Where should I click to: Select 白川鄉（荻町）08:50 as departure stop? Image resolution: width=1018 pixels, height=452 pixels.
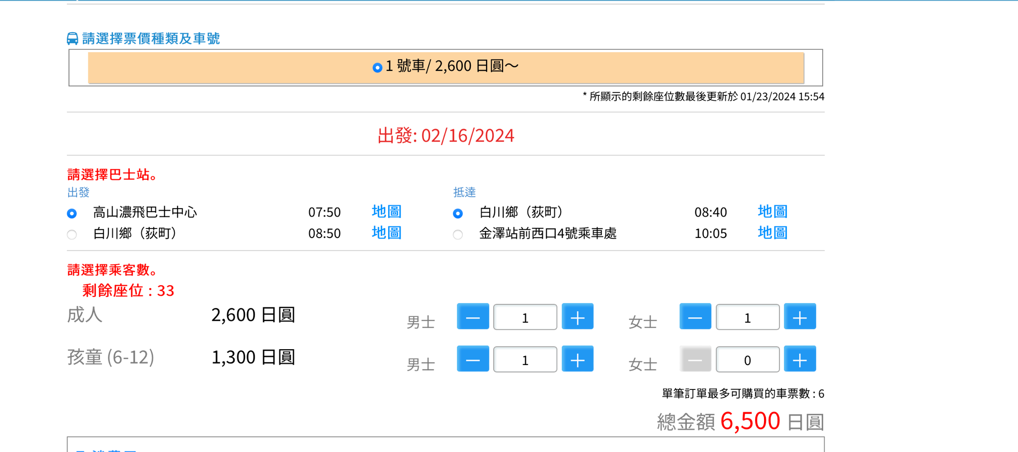[72, 234]
